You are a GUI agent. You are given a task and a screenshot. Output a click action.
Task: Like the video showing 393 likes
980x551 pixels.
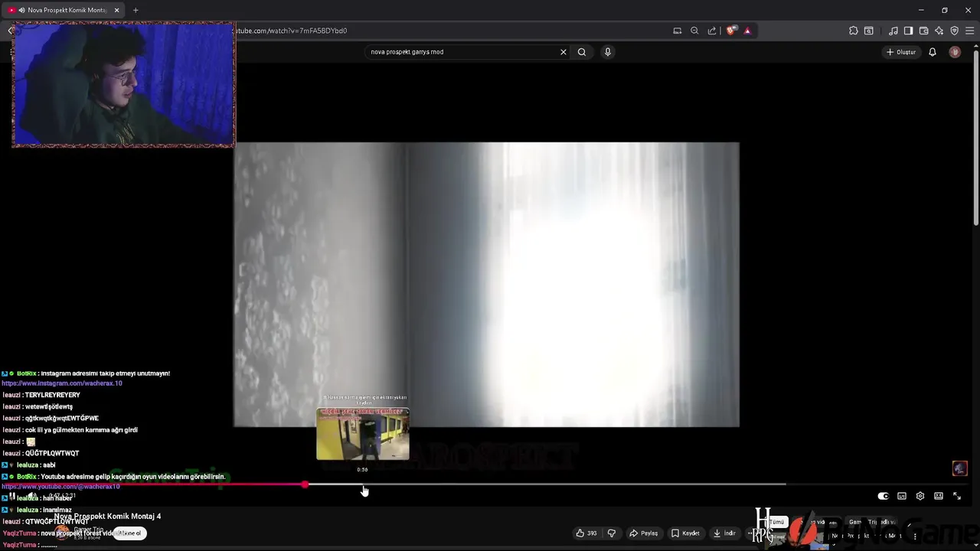[x=586, y=533]
